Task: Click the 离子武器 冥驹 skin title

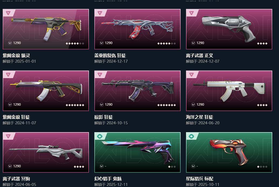Action: click(x=16, y=179)
